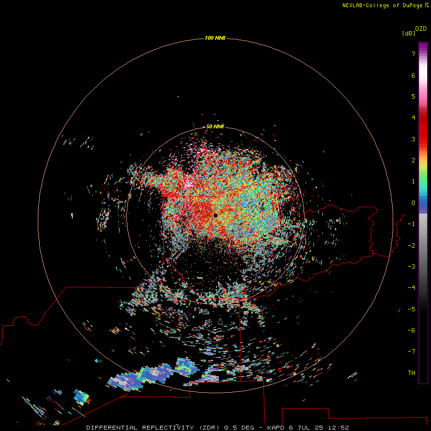Screen dimensions: 431x431
Task: Click the legend tick label -6
Action: (x=411, y=330)
